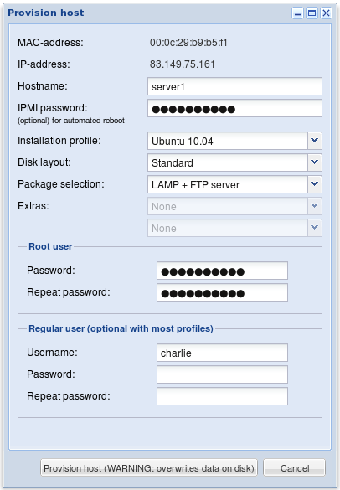Click the IPMI password label
Screen dimensions: 340x490
point(53,108)
